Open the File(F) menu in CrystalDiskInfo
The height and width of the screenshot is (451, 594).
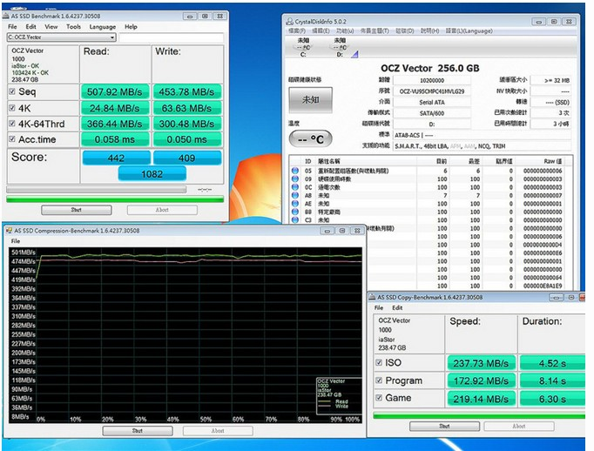(x=297, y=30)
